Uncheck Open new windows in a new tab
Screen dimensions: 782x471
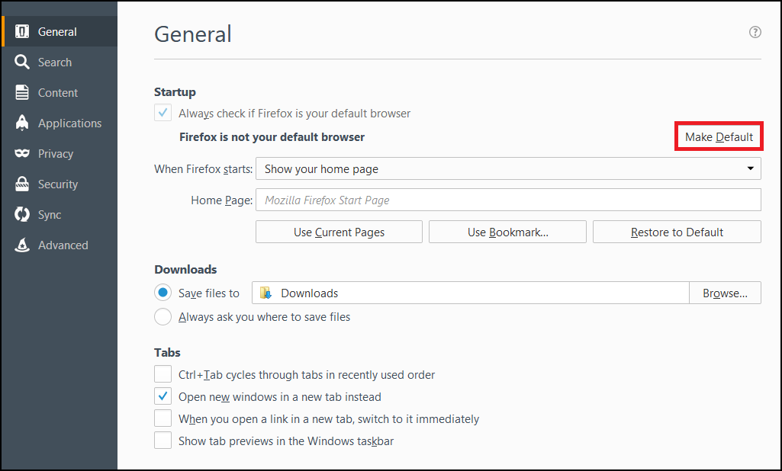(x=163, y=396)
